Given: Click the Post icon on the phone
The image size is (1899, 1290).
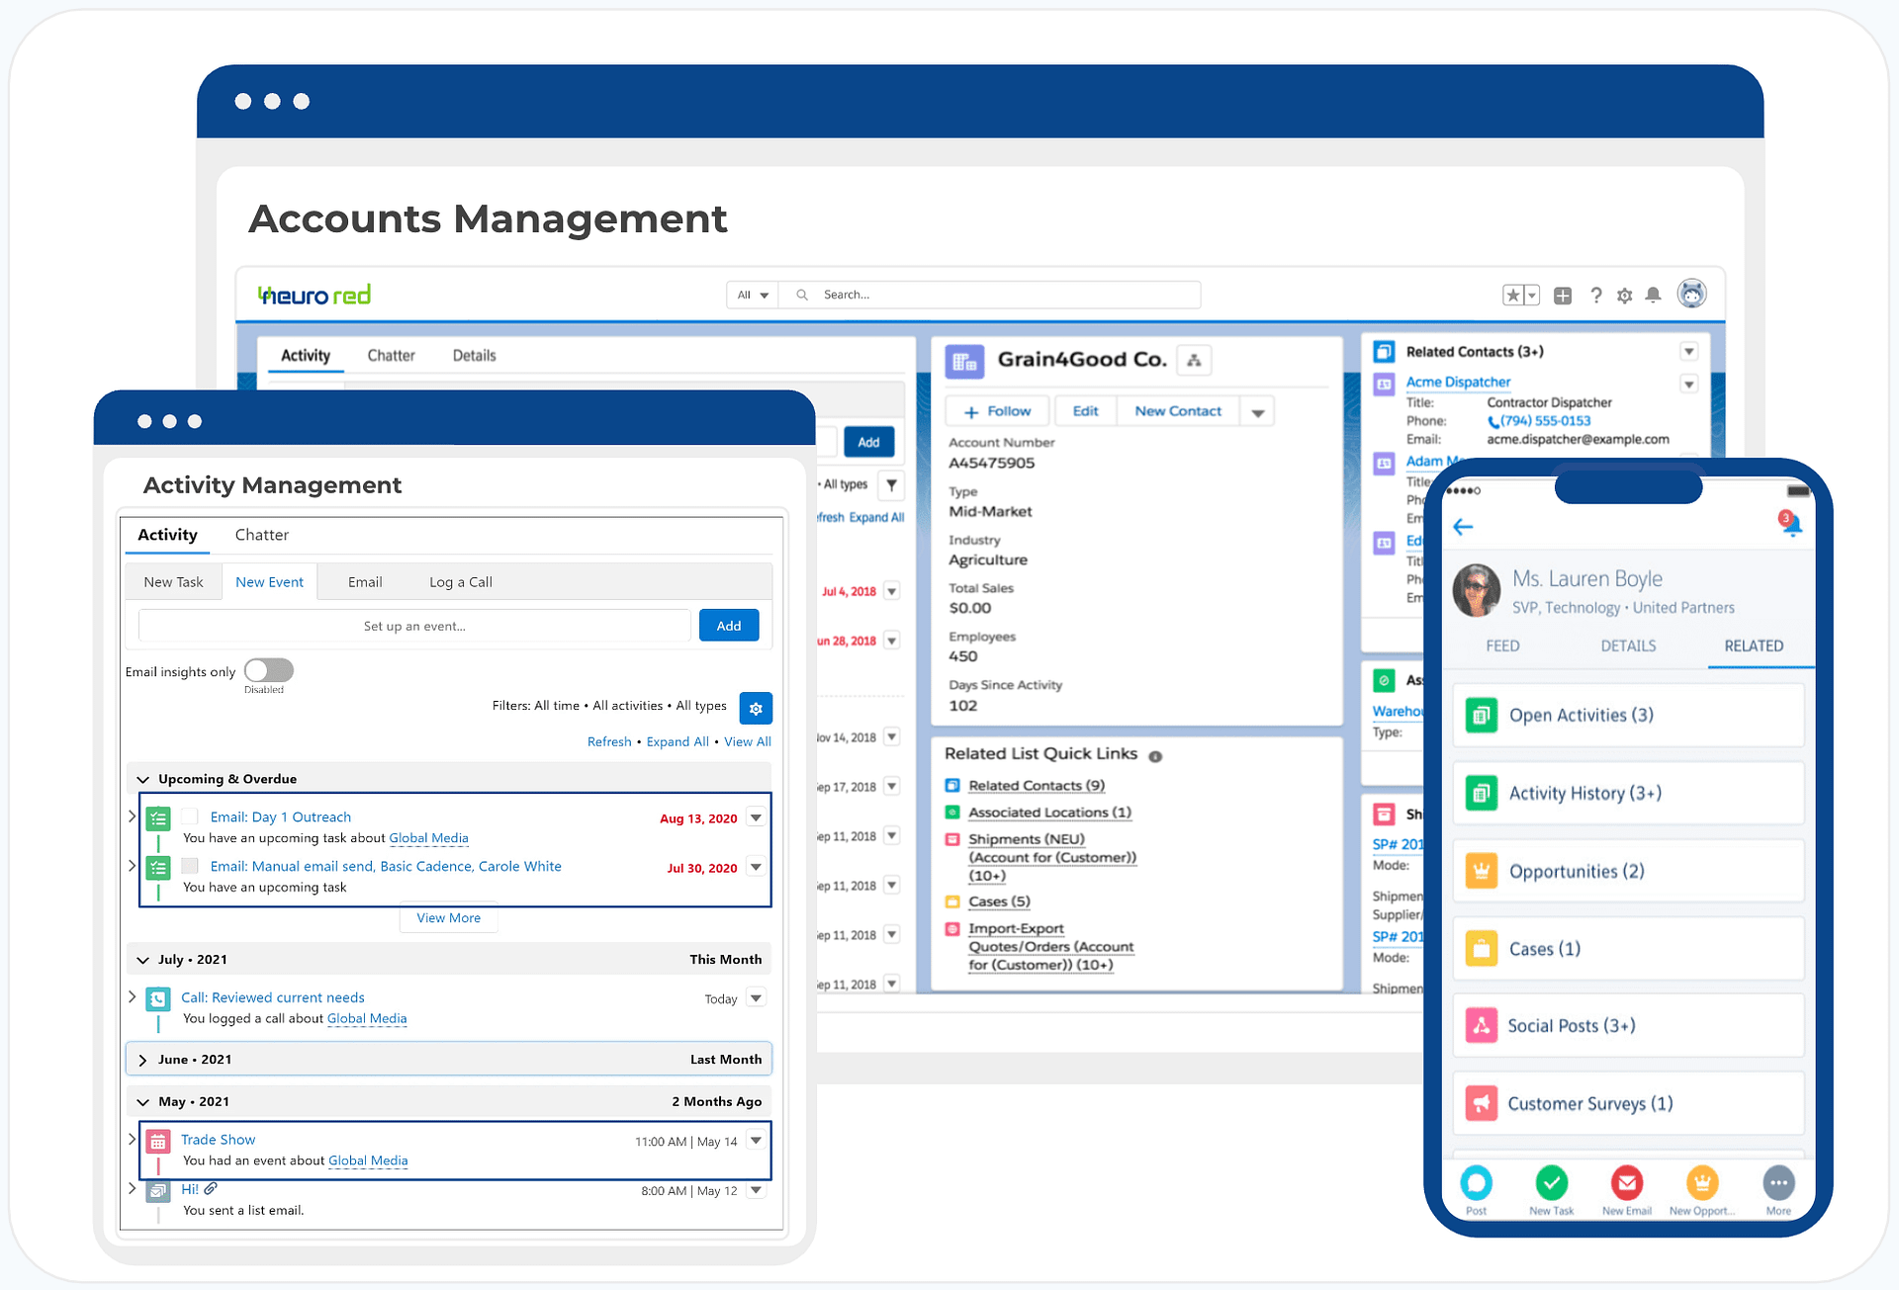Looking at the screenshot, I should coord(1477,1183).
